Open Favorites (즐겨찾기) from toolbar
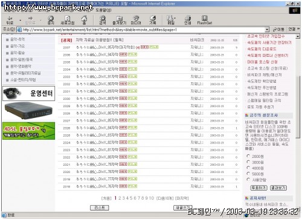Screen dimensions: 302x219 120,21
